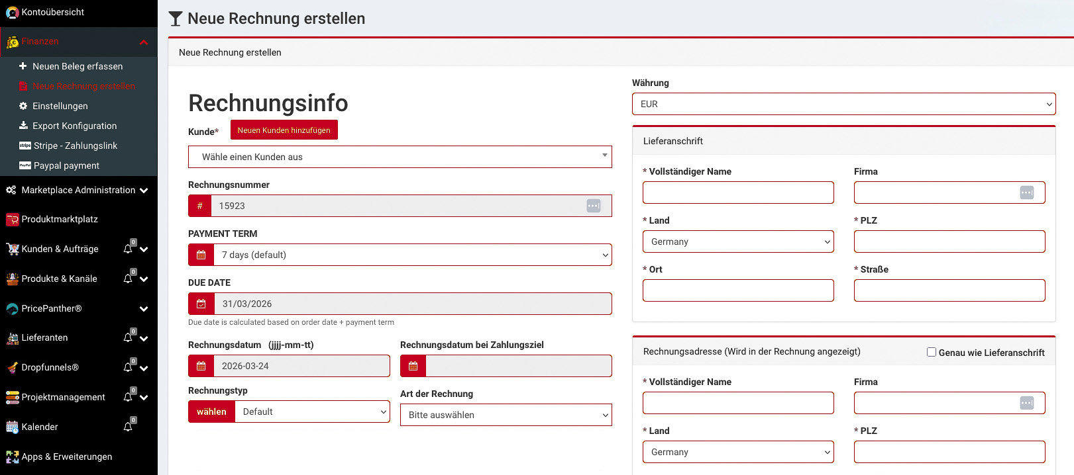Image resolution: width=1074 pixels, height=475 pixels.
Task: Expand the PricePanther chevron
Action: (144, 309)
